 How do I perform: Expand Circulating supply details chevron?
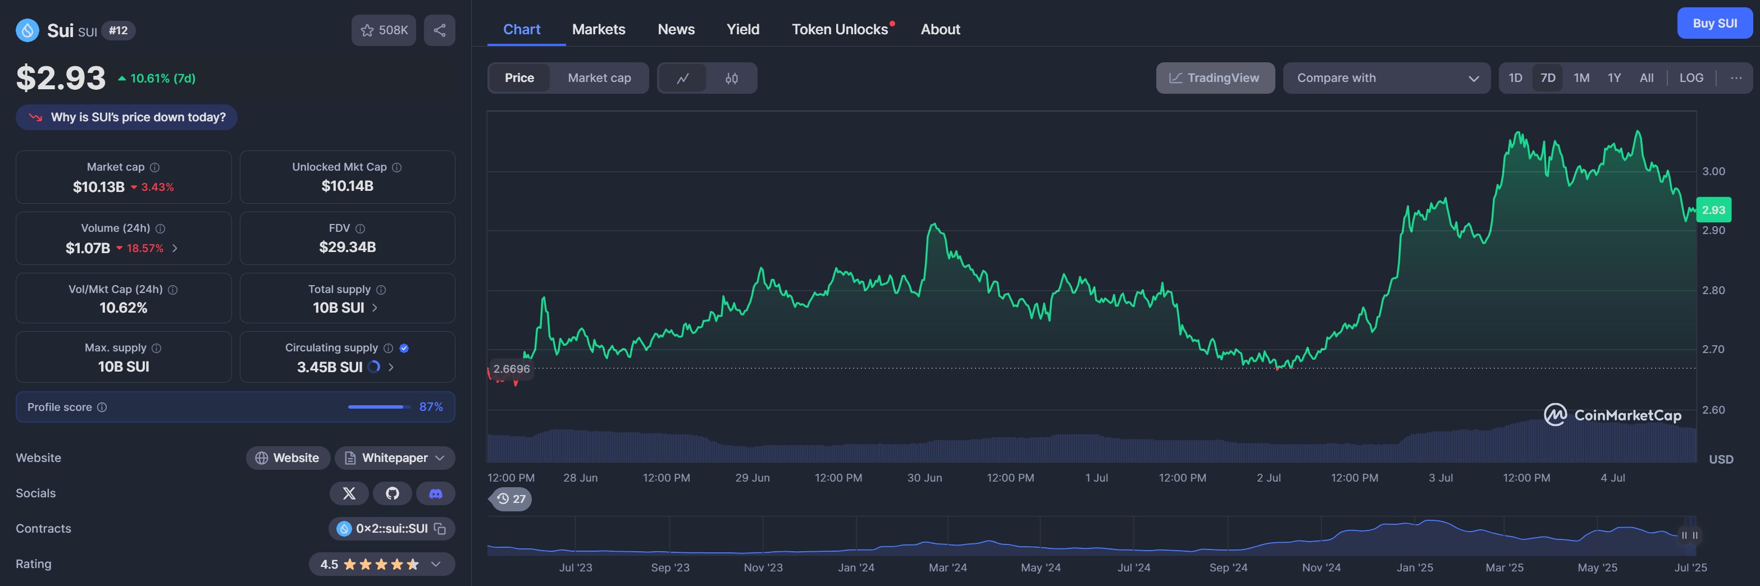pyautogui.click(x=391, y=367)
